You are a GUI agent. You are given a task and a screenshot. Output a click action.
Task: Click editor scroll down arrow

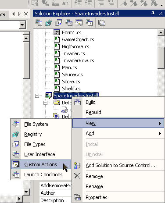(26, 192)
